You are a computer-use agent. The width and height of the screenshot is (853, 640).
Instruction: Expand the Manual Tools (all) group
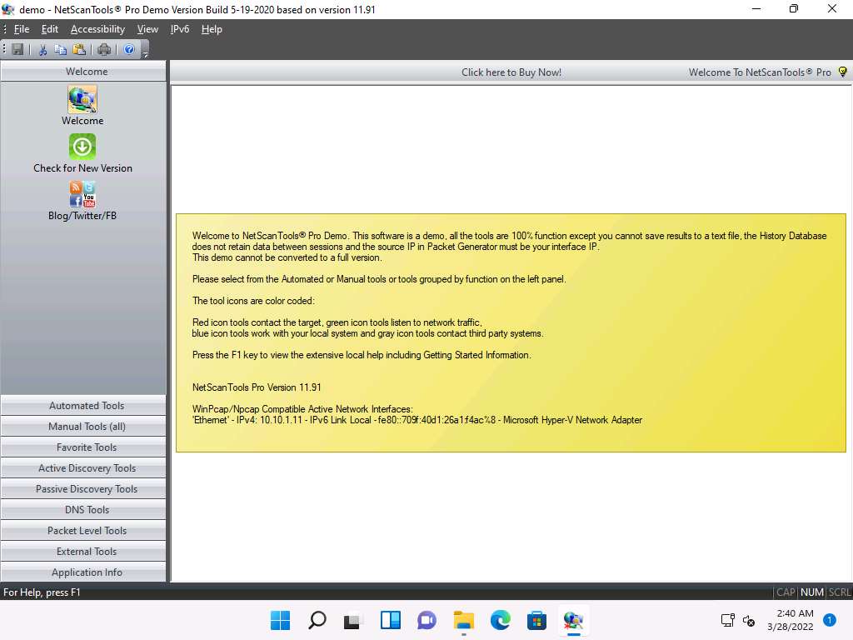pos(86,427)
